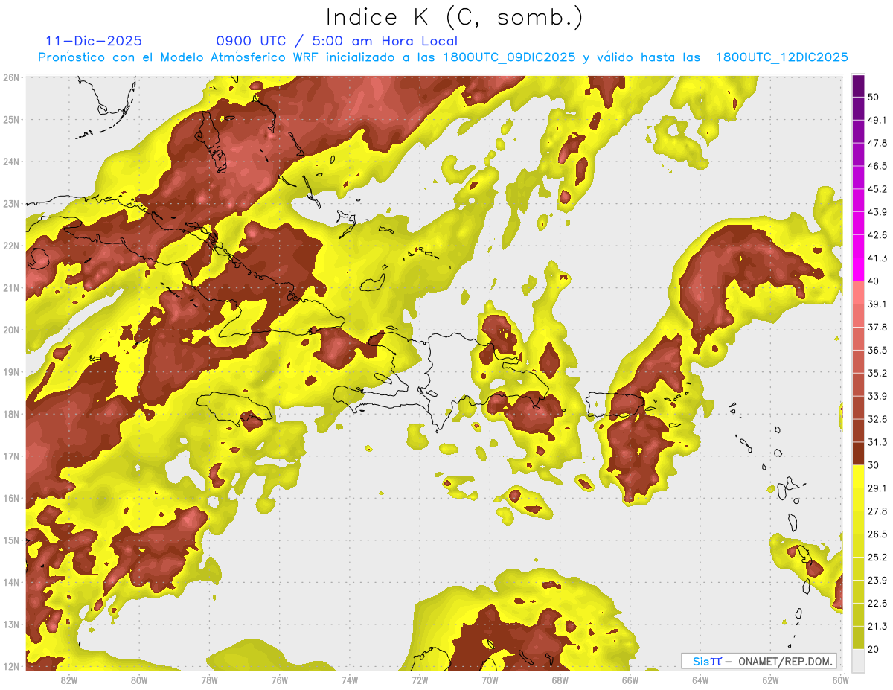Click the "49.1" colorbar value

point(877,120)
